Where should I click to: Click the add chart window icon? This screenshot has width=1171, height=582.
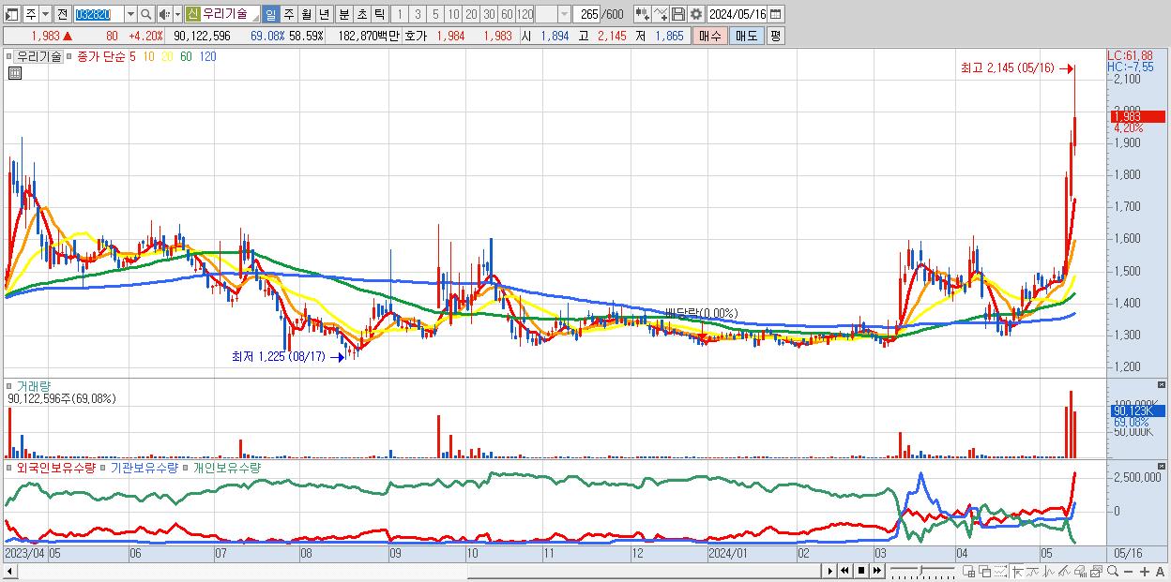tap(969, 572)
